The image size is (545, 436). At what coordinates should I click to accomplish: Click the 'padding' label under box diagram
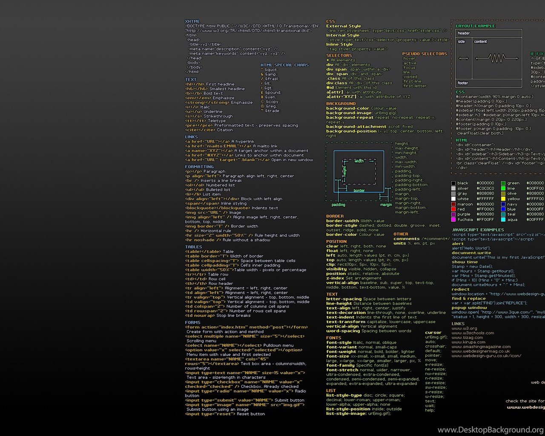(338, 205)
